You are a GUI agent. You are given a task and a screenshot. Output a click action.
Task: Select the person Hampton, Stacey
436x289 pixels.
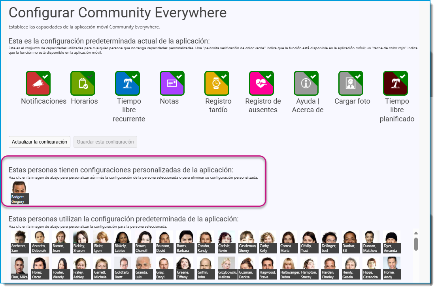(x=309, y=268)
